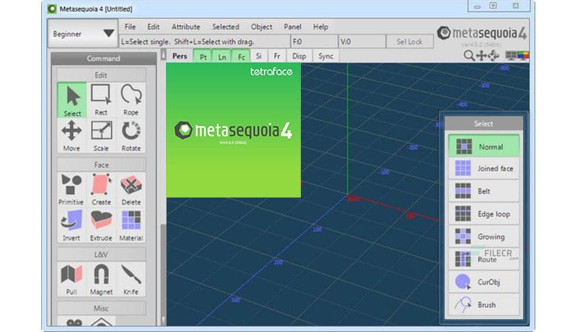This screenshot has width=573, height=332.
Task: Toggle the Pt point display
Action: point(203,56)
